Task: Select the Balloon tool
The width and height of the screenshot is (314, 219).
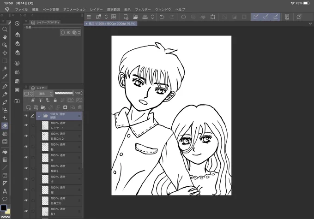Action: click(x=5, y=199)
